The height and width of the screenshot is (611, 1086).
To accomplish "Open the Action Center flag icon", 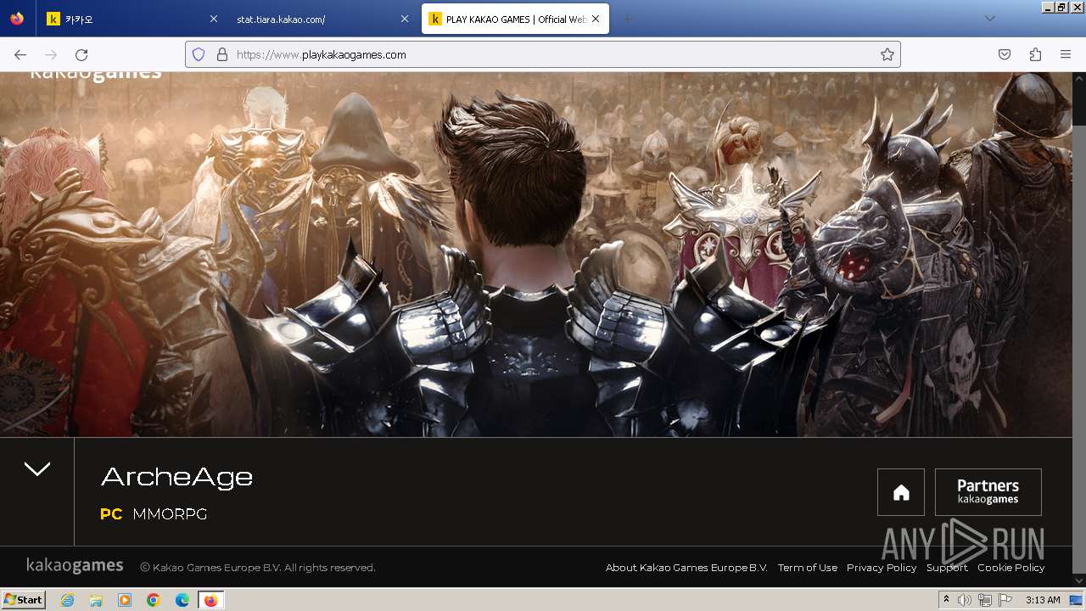I will [x=1005, y=600].
